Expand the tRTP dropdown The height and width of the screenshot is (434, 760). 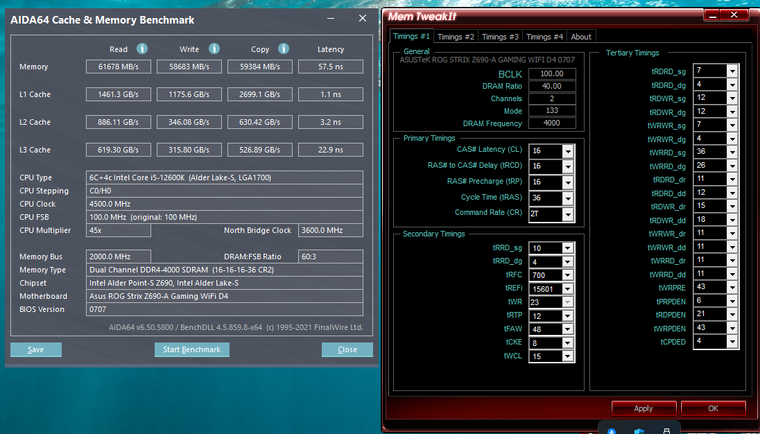click(568, 316)
